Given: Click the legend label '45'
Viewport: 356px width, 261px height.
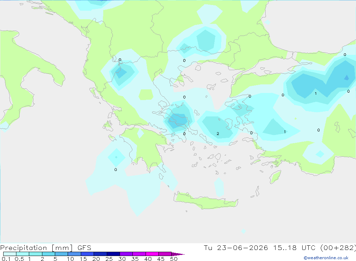Looking at the screenshot, I should coord(161,259).
